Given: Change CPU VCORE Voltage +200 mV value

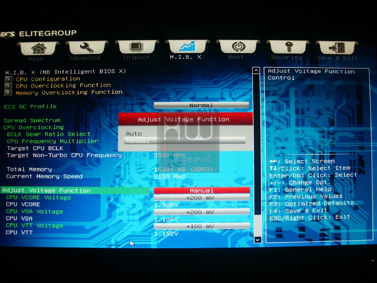Looking at the screenshot, I should [x=202, y=198].
